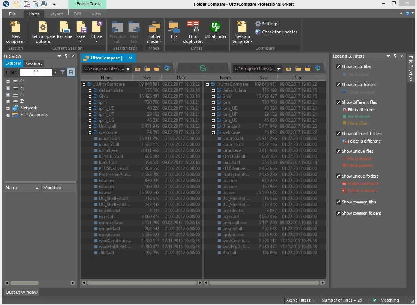Open the File Preview side tab

pos(411,68)
